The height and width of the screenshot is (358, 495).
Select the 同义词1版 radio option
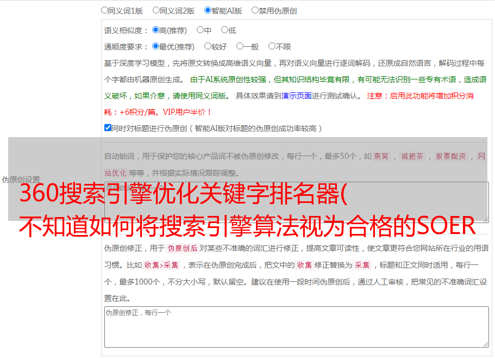[104, 10]
